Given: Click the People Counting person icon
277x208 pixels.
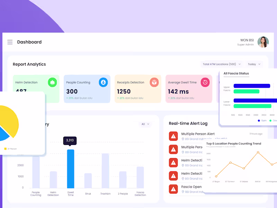Looking at the screenshot, I should tap(103, 82).
